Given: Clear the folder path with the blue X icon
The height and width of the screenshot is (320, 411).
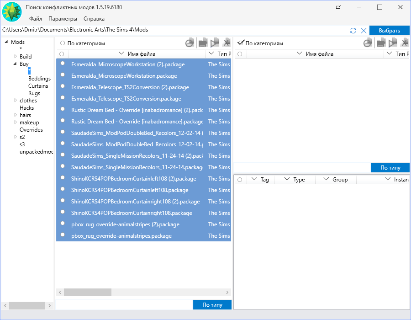Looking at the screenshot, I should [x=364, y=31].
